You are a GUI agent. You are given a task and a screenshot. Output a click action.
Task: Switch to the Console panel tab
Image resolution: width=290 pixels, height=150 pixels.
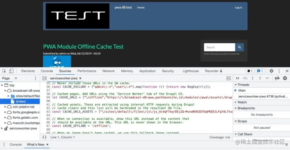pyautogui.click(x=47, y=71)
